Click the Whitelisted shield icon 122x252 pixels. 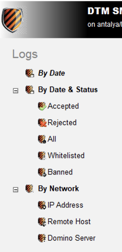(42, 156)
